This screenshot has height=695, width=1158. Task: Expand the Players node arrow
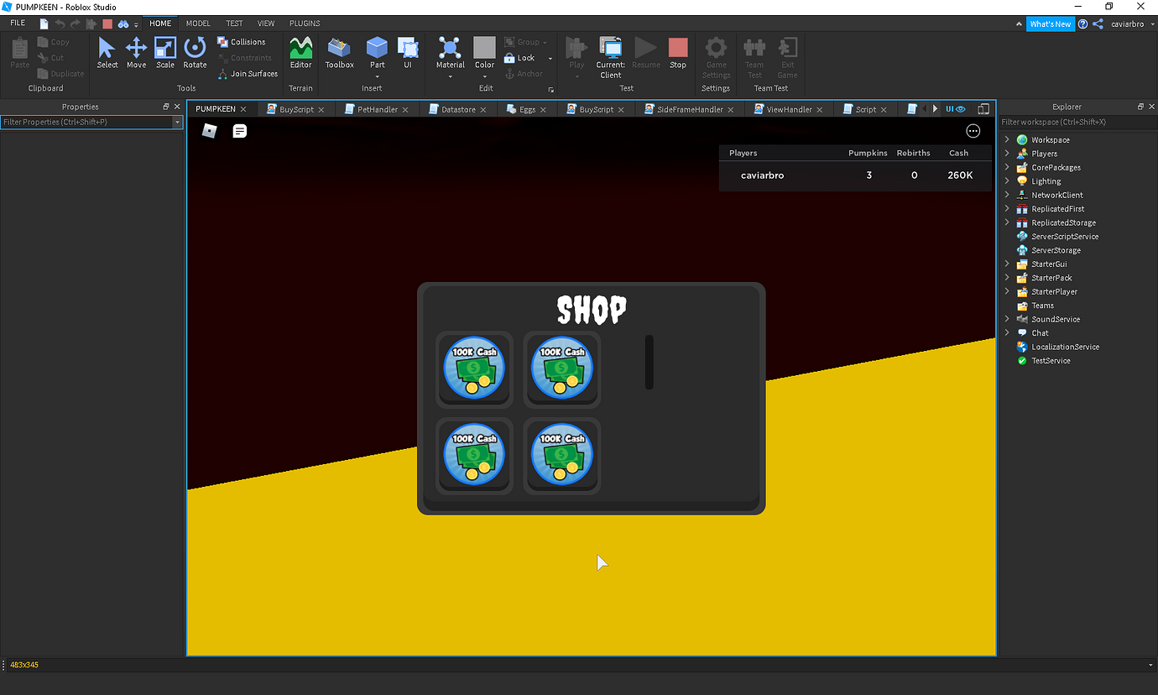pyautogui.click(x=1007, y=154)
